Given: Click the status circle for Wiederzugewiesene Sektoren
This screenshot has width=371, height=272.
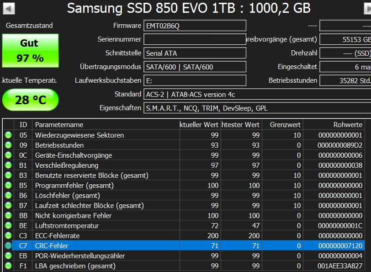Looking at the screenshot, I should (8, 135).
